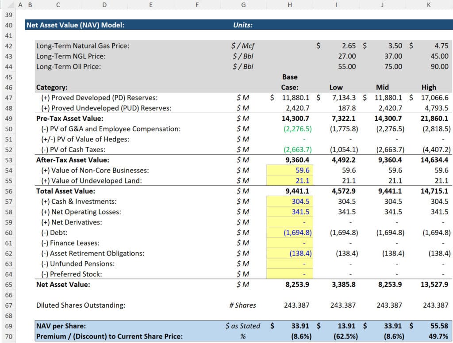Click the High Long-Term Oil Price cell 90.00
453x343 pixels.
439,66
